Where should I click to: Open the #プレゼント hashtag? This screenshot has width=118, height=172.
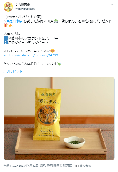(x=13, y=72)
